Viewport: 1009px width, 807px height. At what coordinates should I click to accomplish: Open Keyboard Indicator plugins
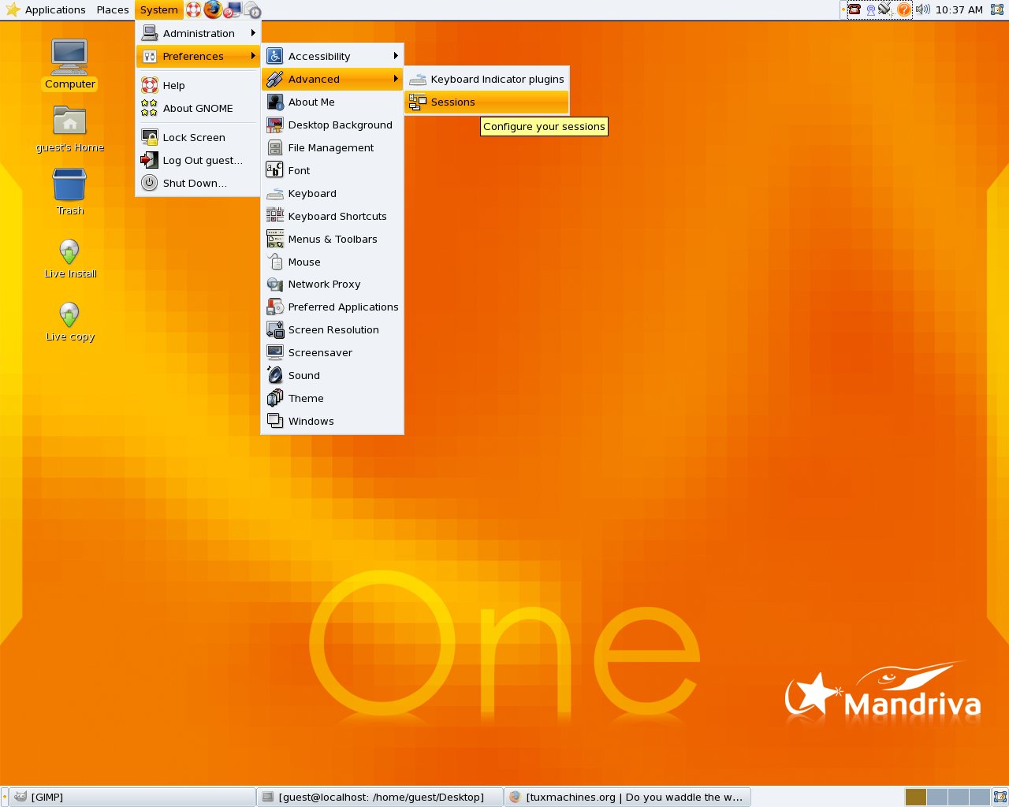(486, 80)
